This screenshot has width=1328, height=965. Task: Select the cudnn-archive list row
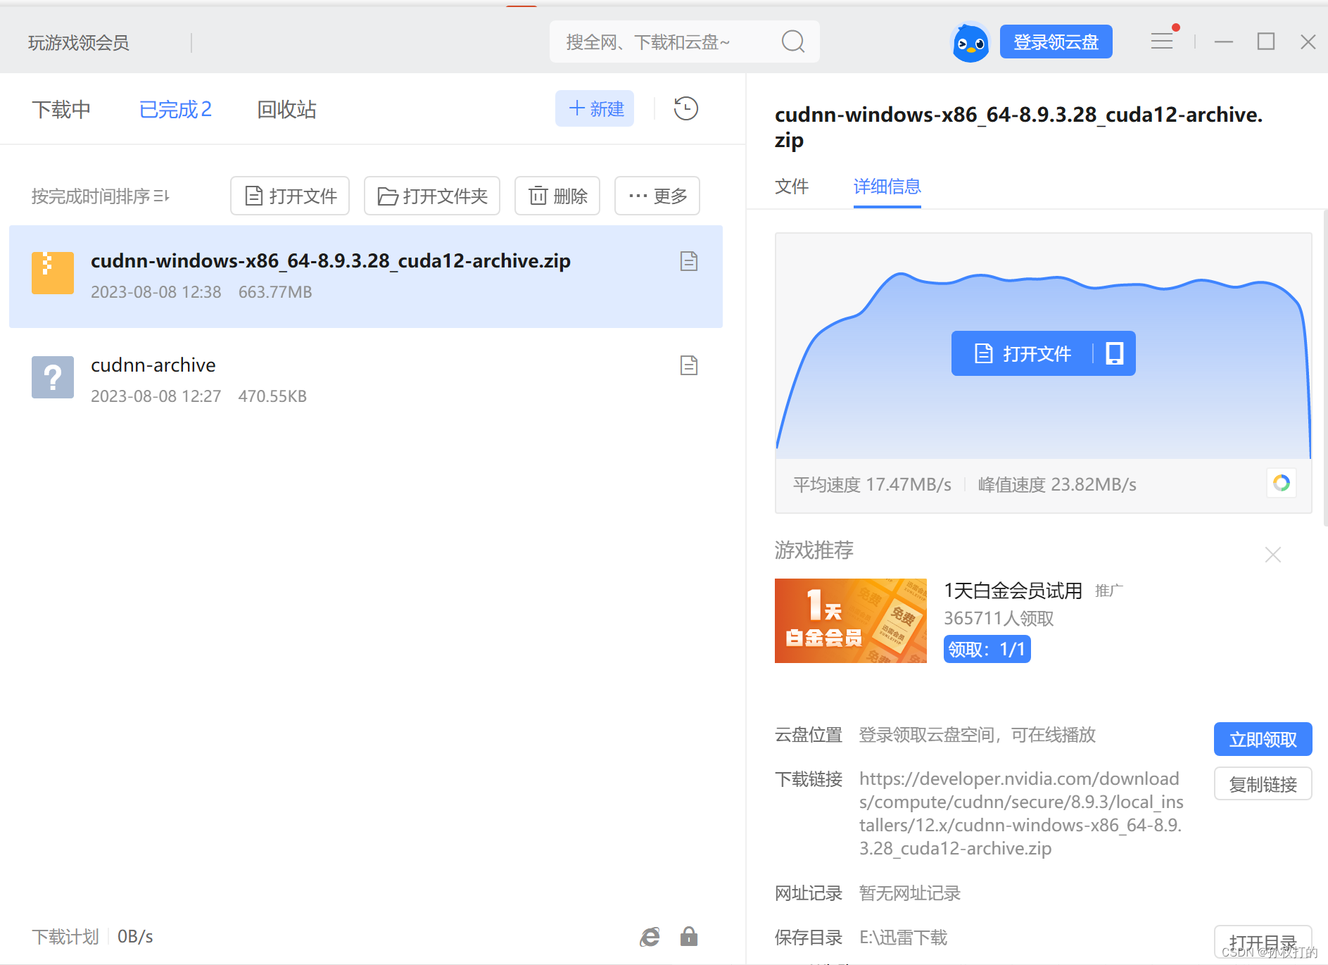(366, 380)
